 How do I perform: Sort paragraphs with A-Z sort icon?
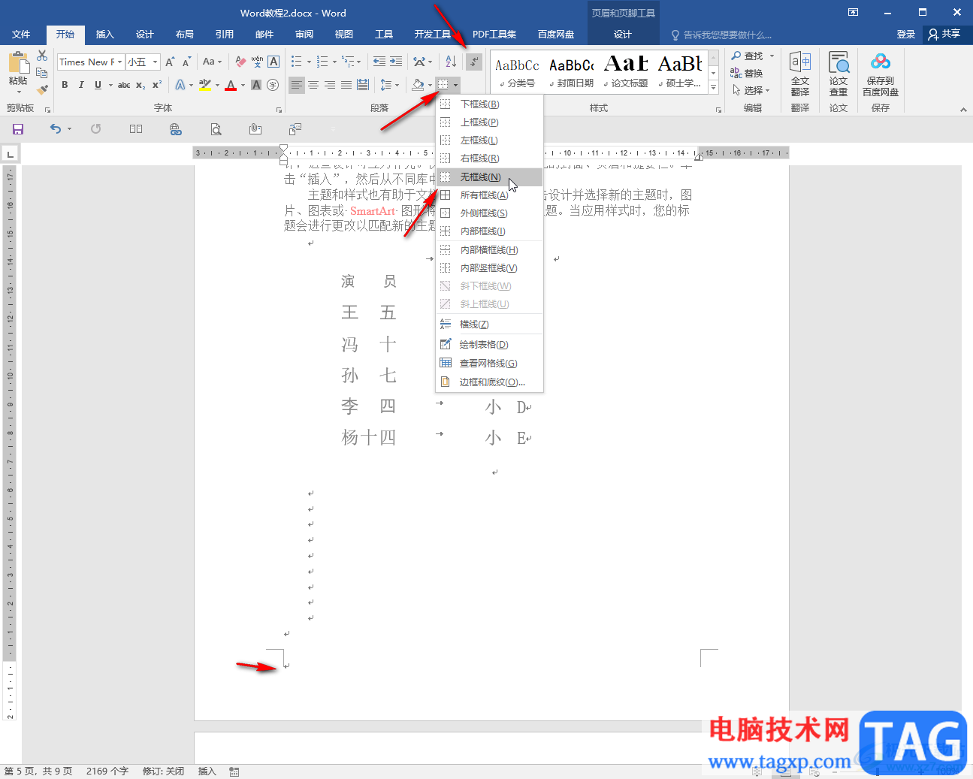tap(451, 62)
